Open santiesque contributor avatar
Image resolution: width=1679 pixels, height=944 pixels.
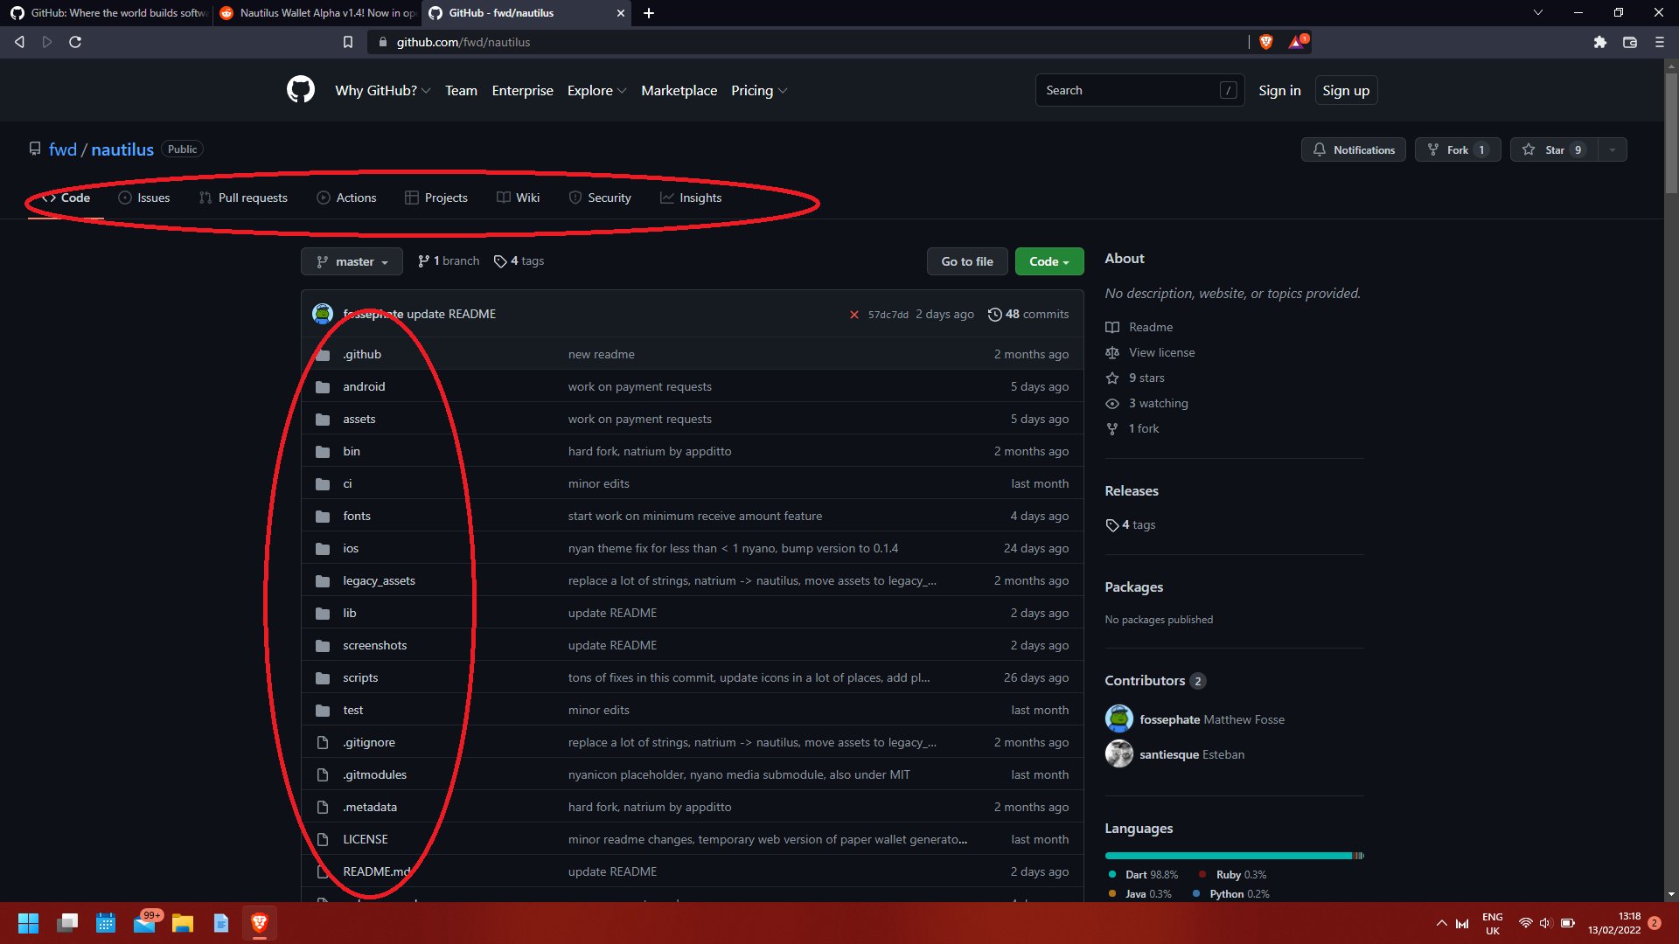[1119, 753]
